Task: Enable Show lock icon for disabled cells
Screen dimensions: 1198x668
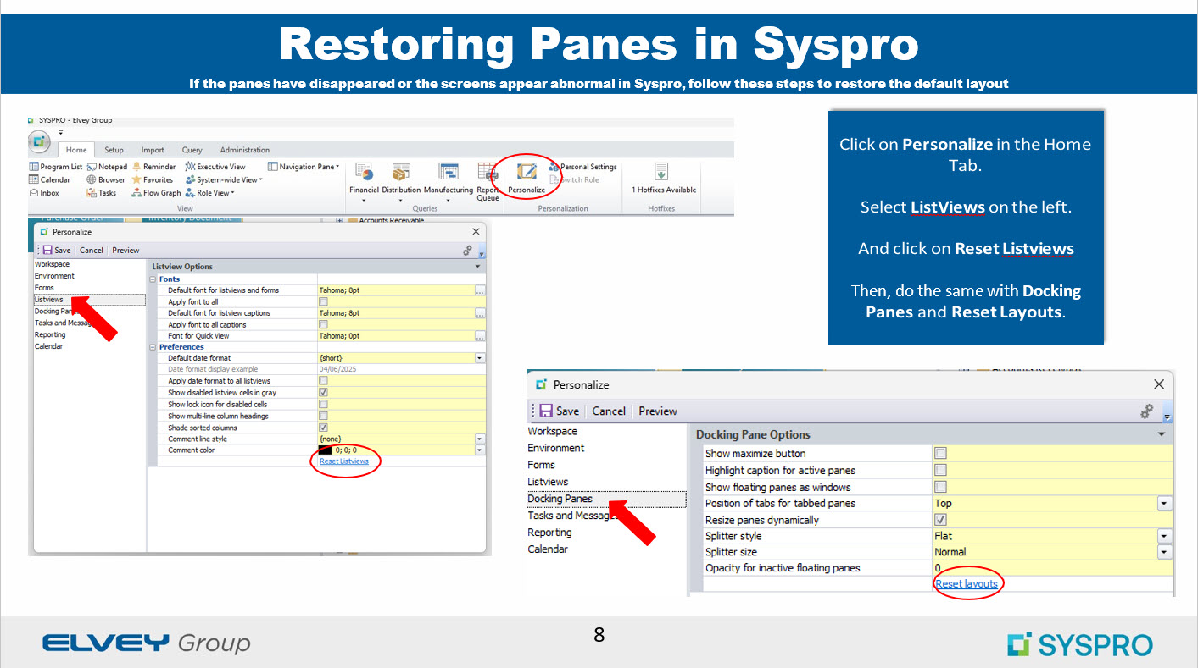Action: tap(323, 405)
